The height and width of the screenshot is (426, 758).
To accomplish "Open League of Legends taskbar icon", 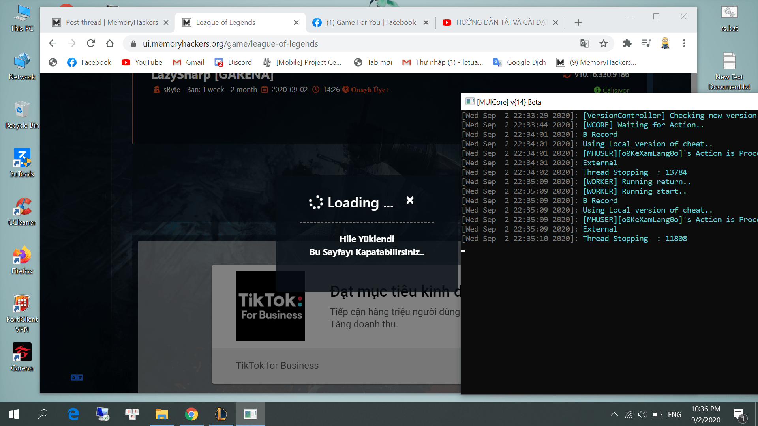I will click(221, 414).
